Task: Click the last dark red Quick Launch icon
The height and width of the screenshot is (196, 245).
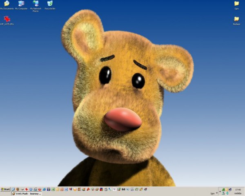Action: pyautogui.click(x=145, y=189)
